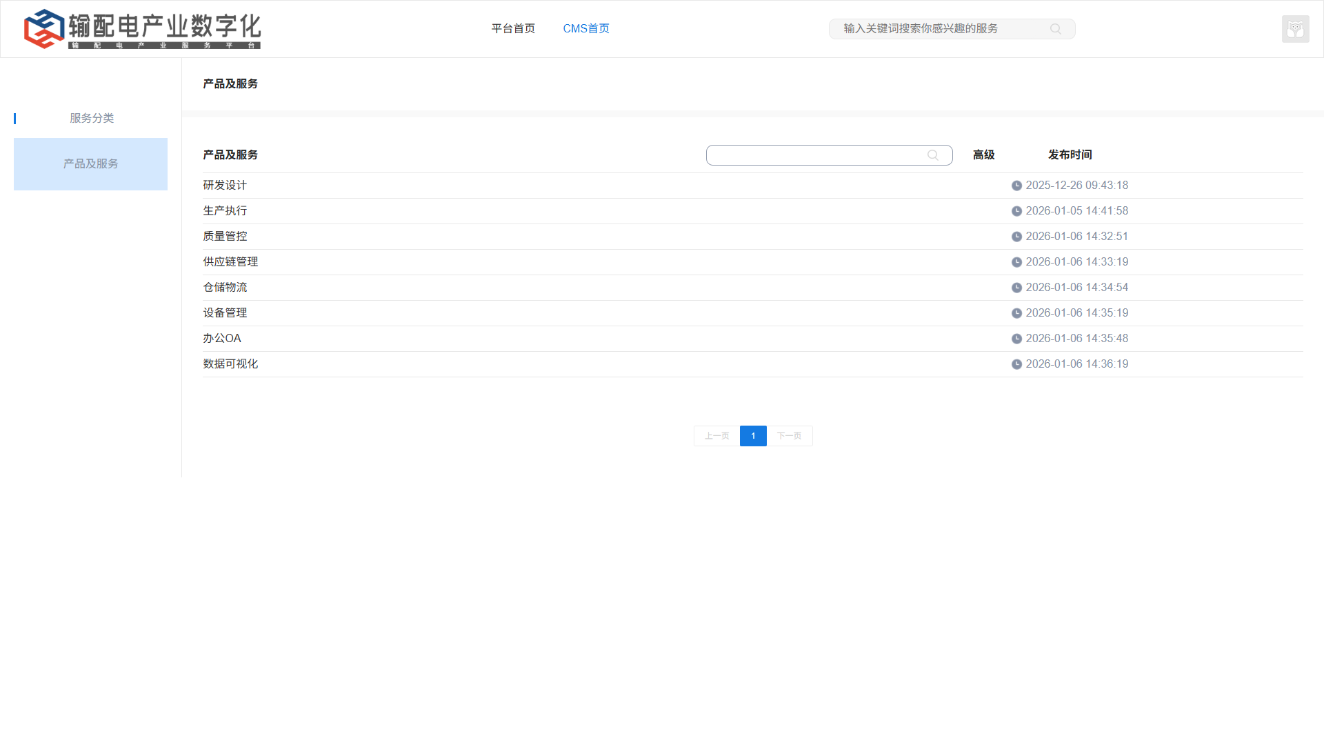Click the platform logo in the header
This screenshot has width=1324, height=745.
142,29
